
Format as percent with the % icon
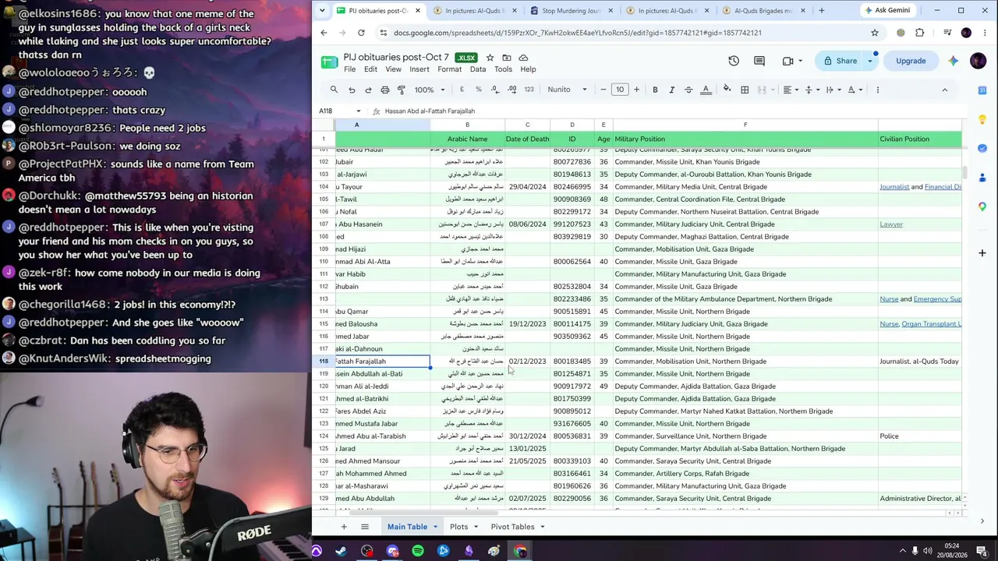coord(478,90)
